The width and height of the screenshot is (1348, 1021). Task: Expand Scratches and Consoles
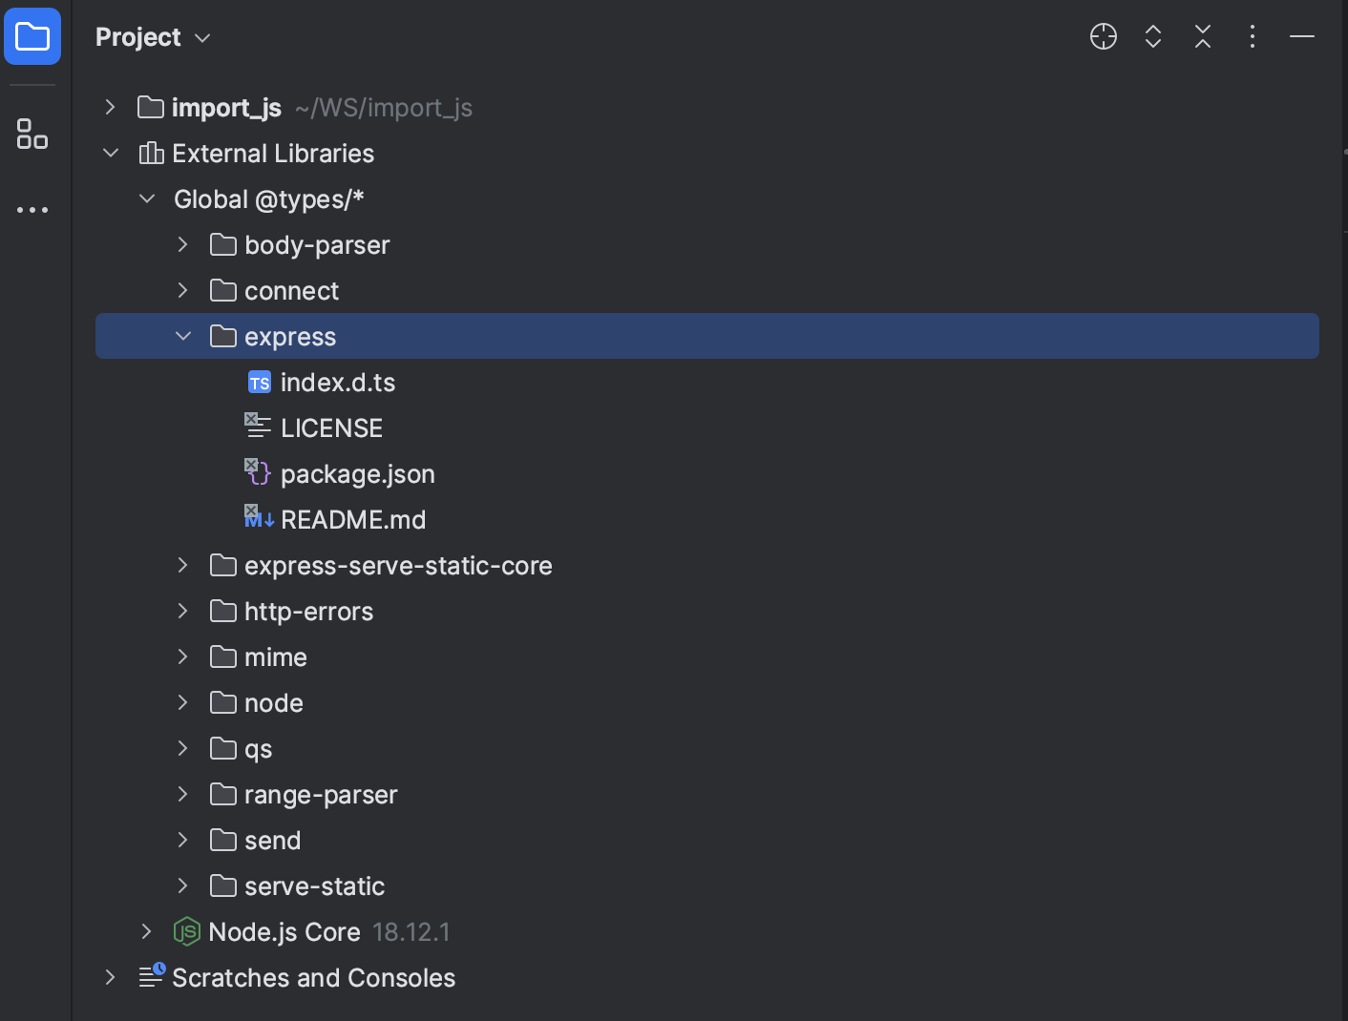pyautogui.click(x=109, y=977)
